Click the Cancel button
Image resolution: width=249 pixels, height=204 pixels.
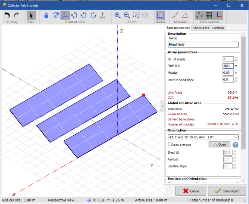pyautogui.click(x=191, y=191)
